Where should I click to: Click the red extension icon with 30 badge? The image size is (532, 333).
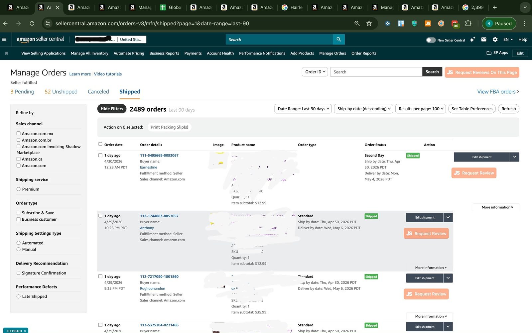pyautogui.click(x=455, y=24)
